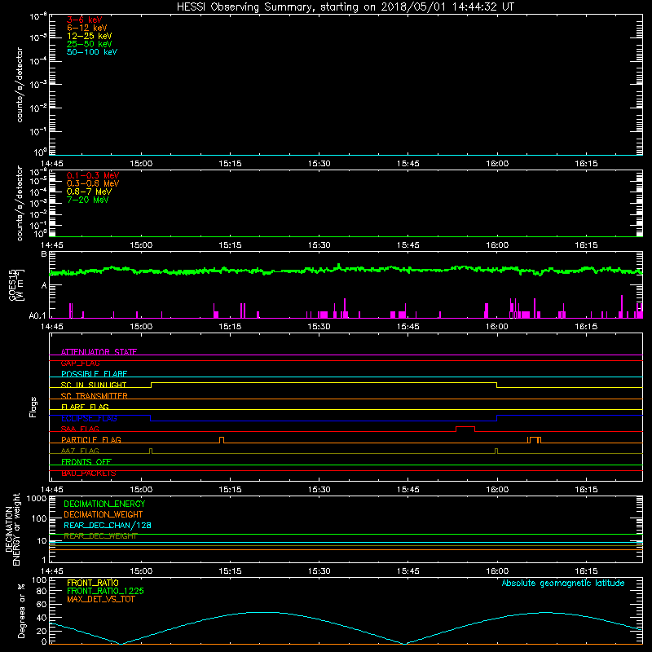Click the Flags vertical axis title
Screen dimensions: 652x652
click(x=33, y=407)
